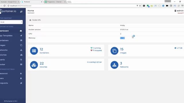184x103 pixels.
Task: Click the round Containers tile icon
Action: pyautogui.click(x=34, y=51)
